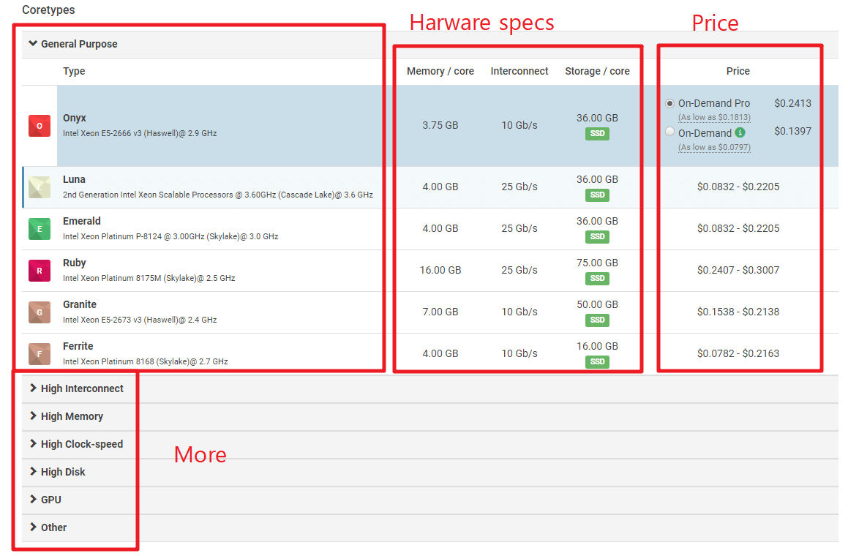Viewport: 848px width, 556px height.
Task: Select the green Emerald coretype icon
Action: [40, 229]
